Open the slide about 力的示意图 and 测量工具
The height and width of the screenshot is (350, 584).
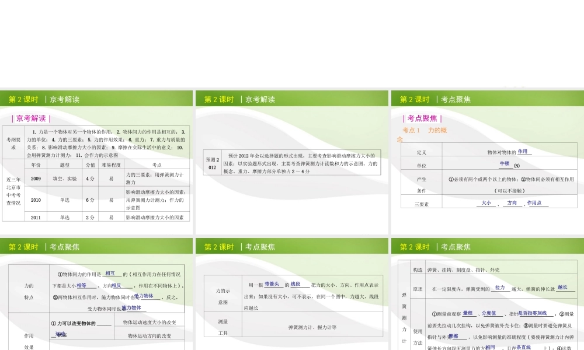click(x=291, y=294)
